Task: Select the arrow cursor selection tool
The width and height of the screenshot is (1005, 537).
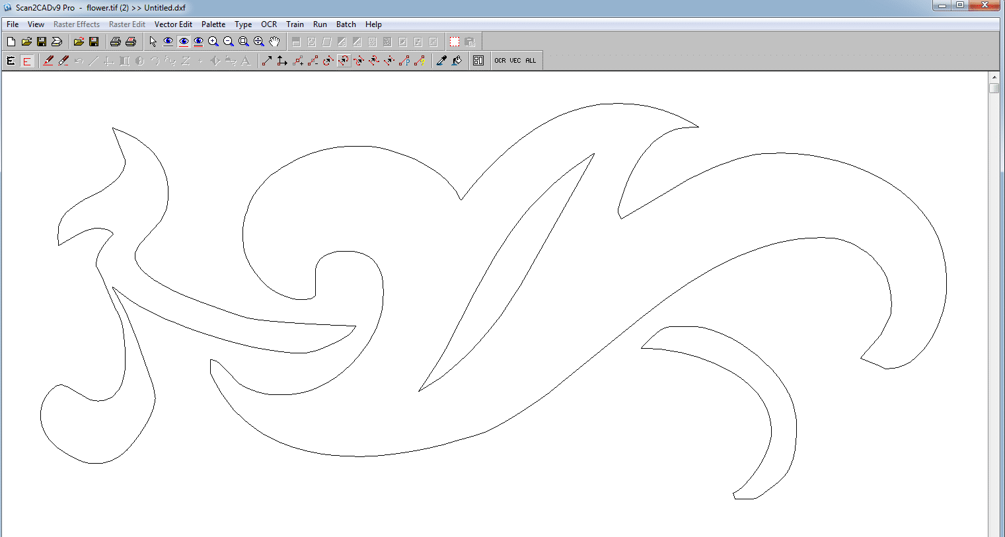Action: (x=153, y=41)
